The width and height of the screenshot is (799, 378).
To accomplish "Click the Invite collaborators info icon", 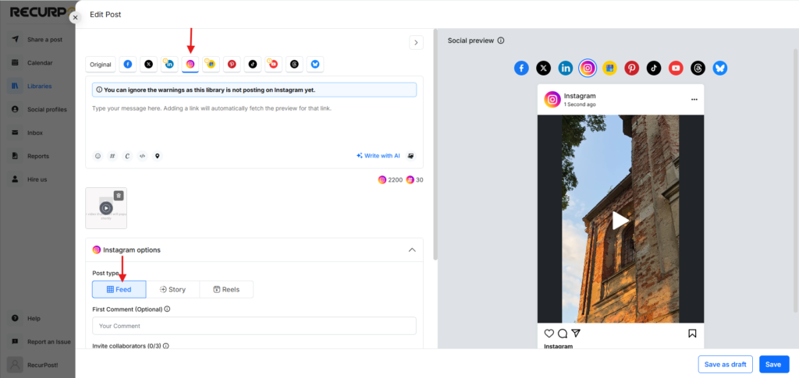I will click(x=165, y=346).
